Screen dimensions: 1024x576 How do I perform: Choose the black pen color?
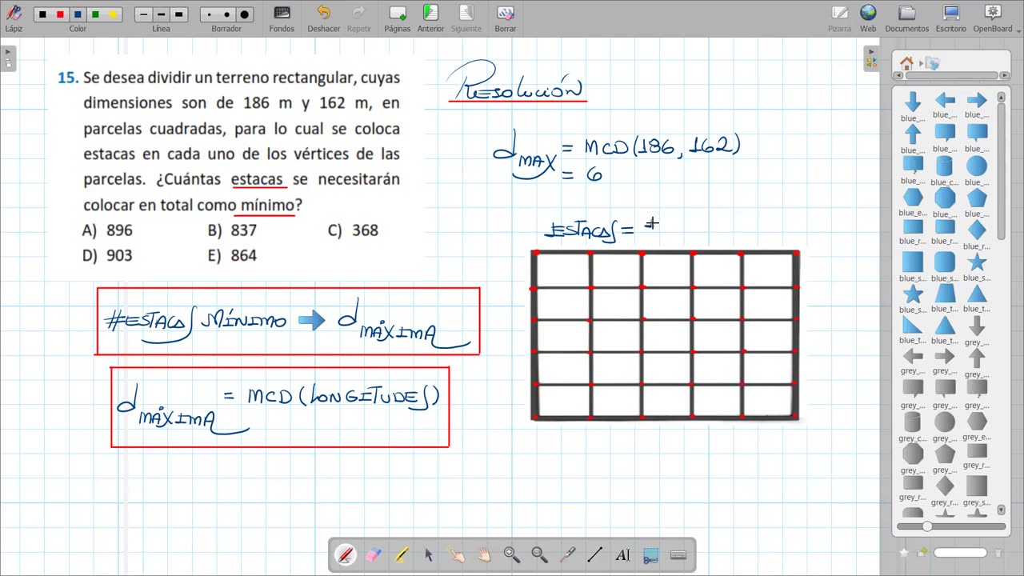click(42, 14)
